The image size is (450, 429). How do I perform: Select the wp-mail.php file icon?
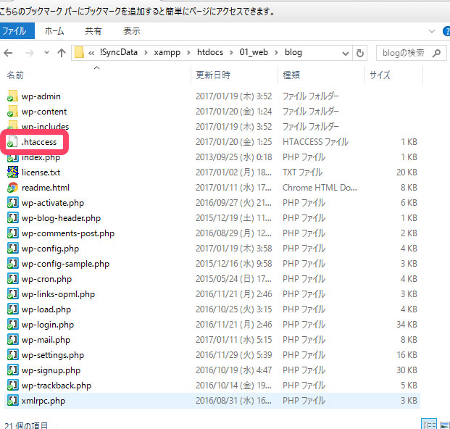[12, 339]
